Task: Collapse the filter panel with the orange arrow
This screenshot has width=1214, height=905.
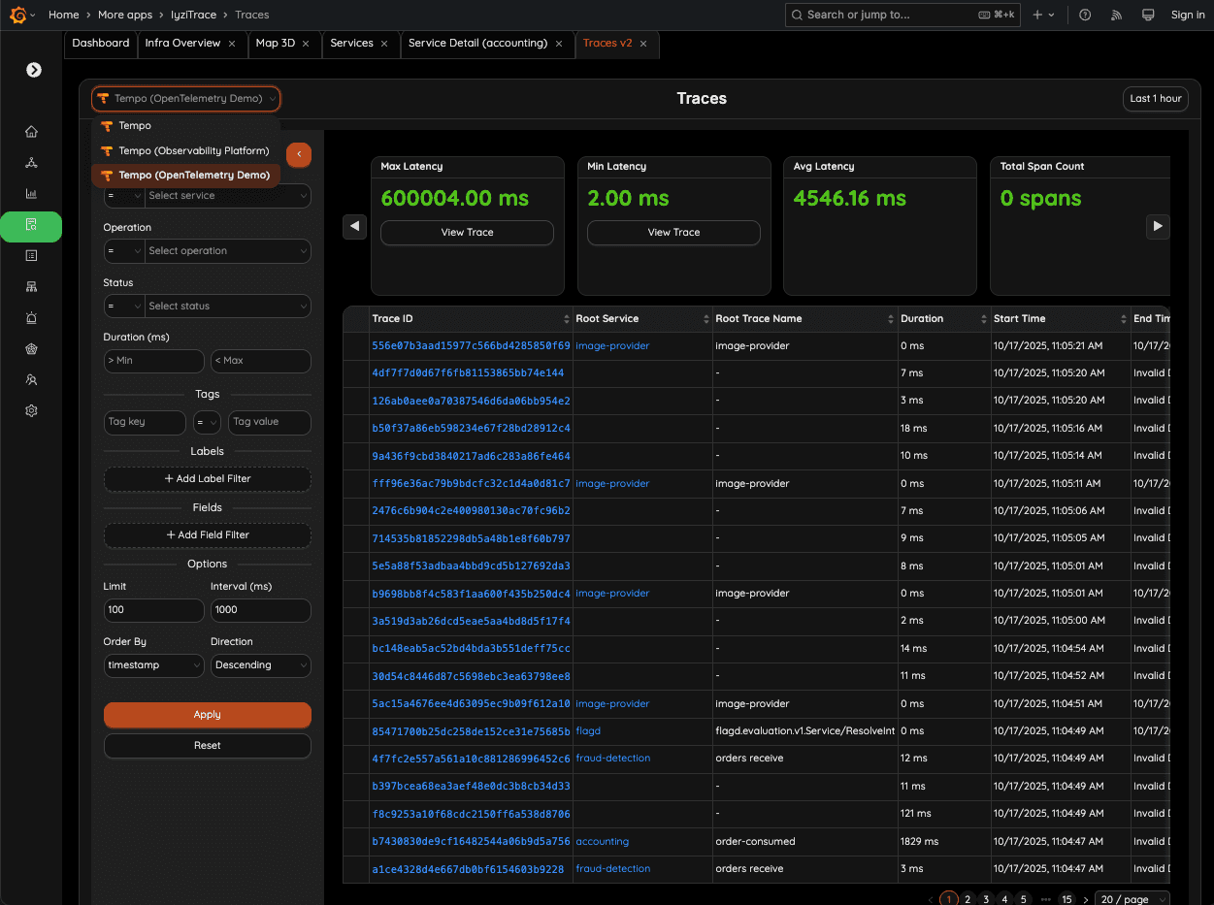Action: pos(299,154)
